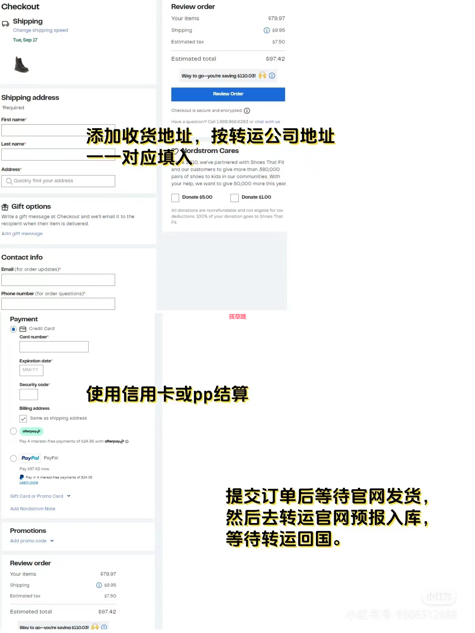Click the $7.50 estimated tax in the upper Review order
This screenshot has width=475, height=633.
click(279, 42)
